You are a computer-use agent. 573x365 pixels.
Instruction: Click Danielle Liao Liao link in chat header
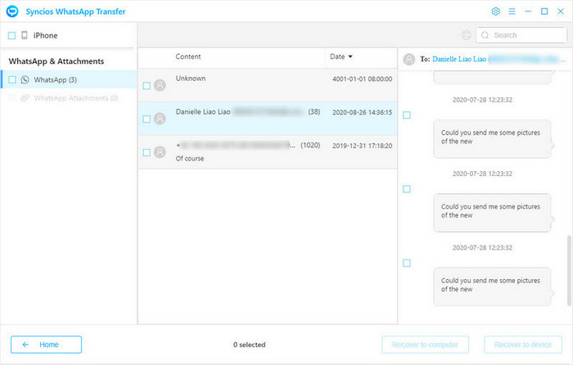pyautogui.click(x=459, y=59)
